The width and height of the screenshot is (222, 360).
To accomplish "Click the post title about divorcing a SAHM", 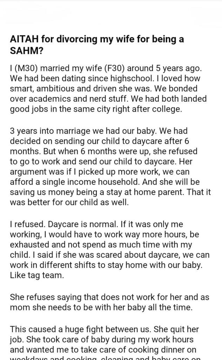I will click(x=97, y=44).
